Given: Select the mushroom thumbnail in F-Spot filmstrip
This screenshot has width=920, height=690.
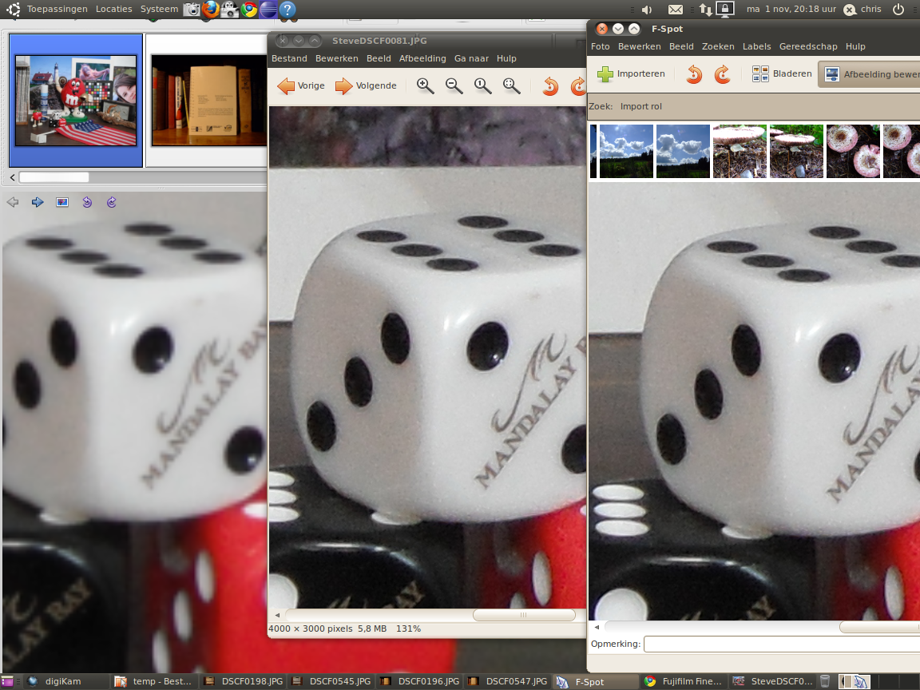Looking at the screenshot, I should (x=740, y=151).
